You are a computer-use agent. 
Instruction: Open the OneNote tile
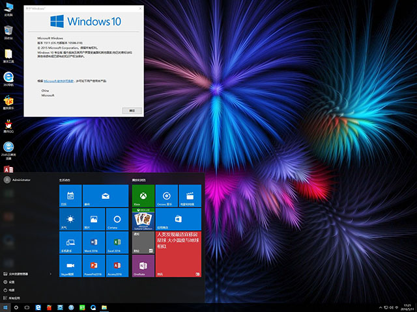pyautogui.click(x=143, y=266)
